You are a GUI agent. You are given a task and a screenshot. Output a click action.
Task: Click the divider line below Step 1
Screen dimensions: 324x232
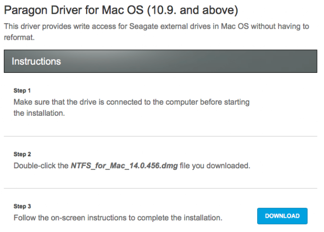click(160, 136)
